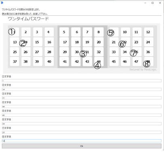Click matrix cell number 19
The image size is (164, 152).
pos(87,42)
